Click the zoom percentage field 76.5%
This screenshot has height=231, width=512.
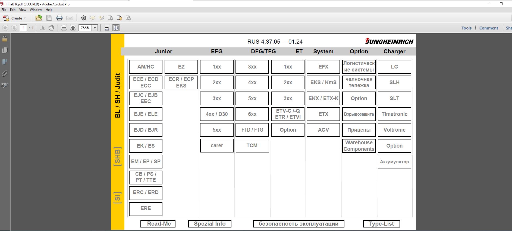pyautogui.click(x=85, y=28)
